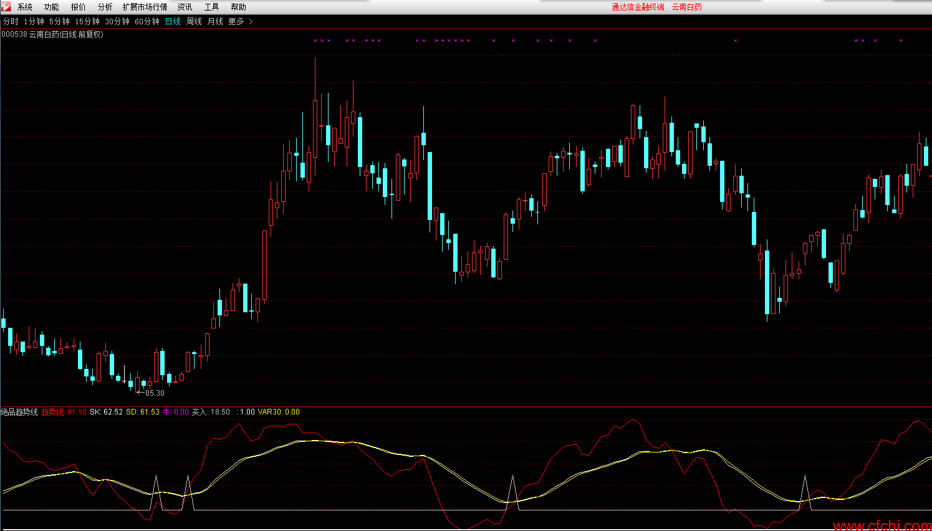The width and height of the screenshot is (932, 531).
Task: Click the 趋势线 81.10 value
Action: (x=64, y=412)
